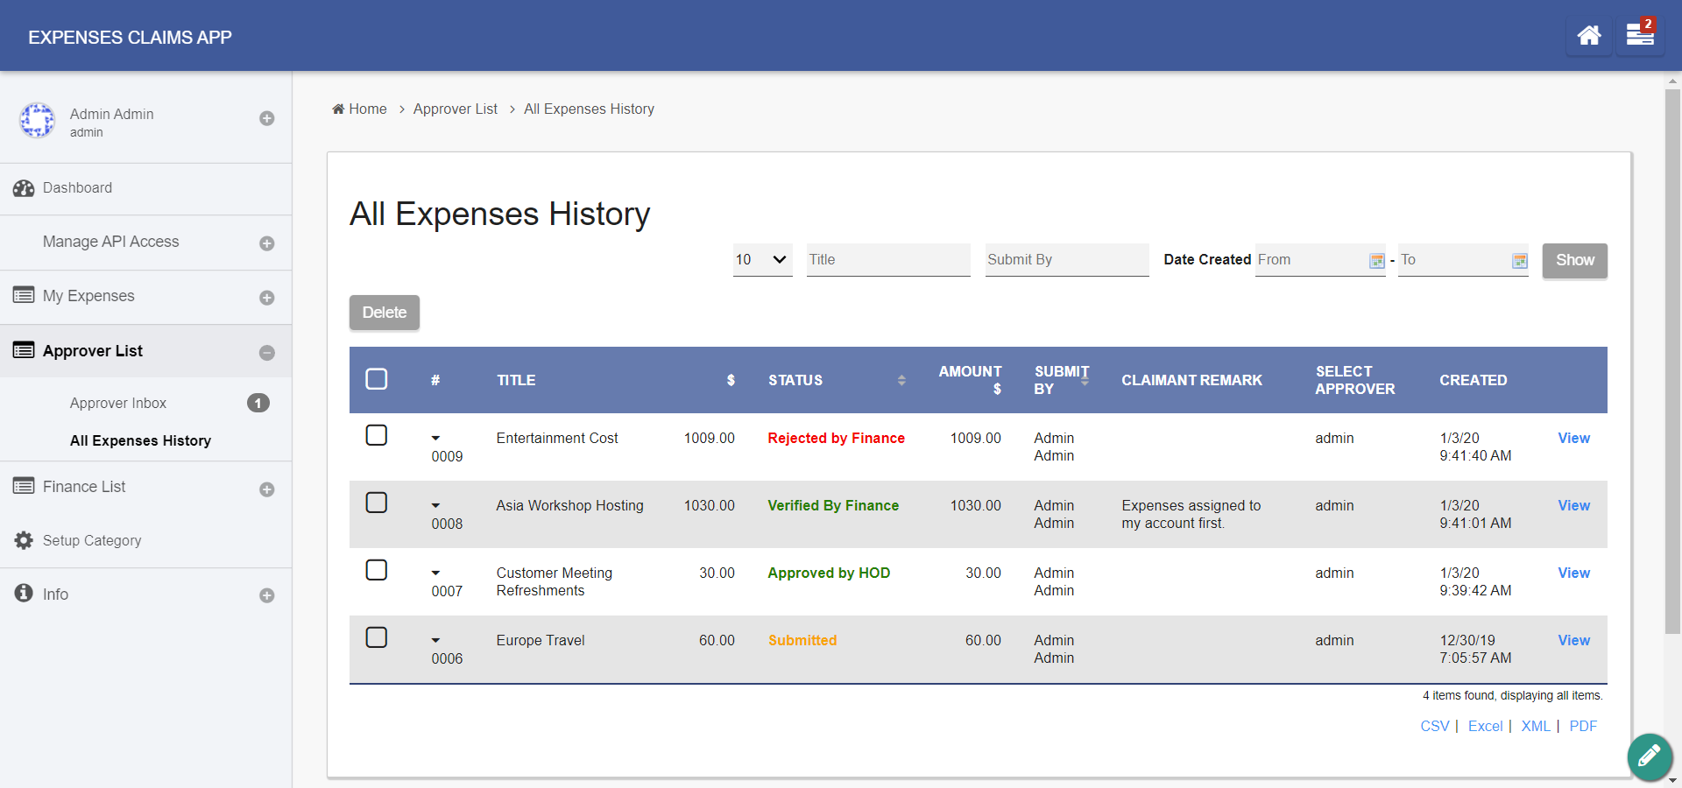Click the Setup Category gear icon
Viewport: 1682px width, 788px height.
24,541
